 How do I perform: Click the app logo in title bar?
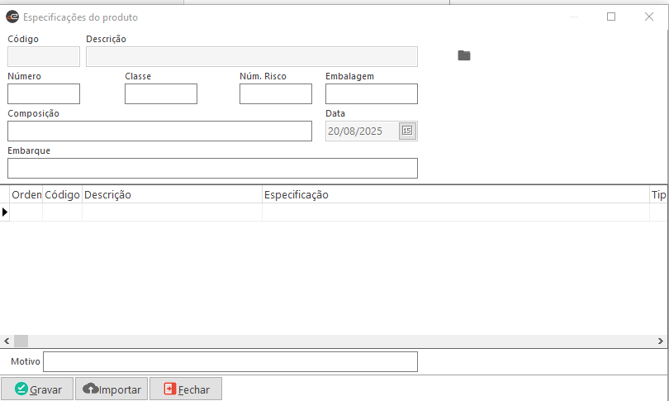click(12, 17)
